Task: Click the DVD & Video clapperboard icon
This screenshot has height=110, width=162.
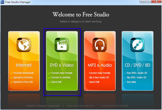Action: click(x=62, y=45)
